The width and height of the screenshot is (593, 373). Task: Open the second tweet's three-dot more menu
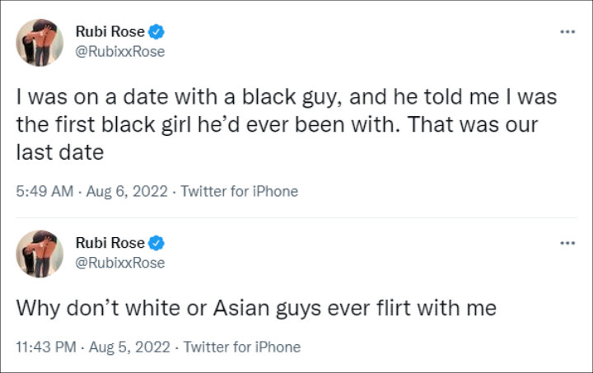[567, 243]
